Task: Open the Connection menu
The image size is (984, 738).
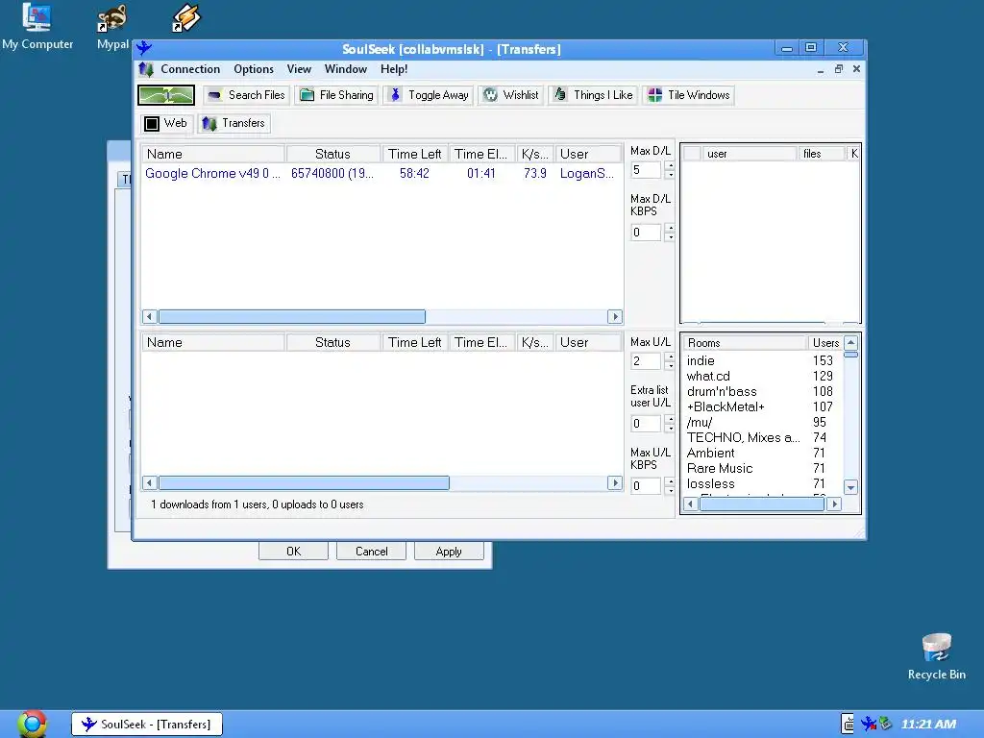Action: pyautogui.click(x=190, y=69)
